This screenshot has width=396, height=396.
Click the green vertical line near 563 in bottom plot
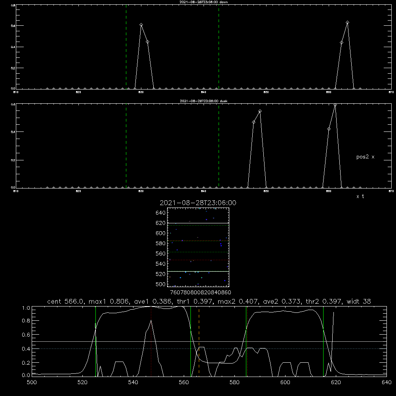coord(191,341)
